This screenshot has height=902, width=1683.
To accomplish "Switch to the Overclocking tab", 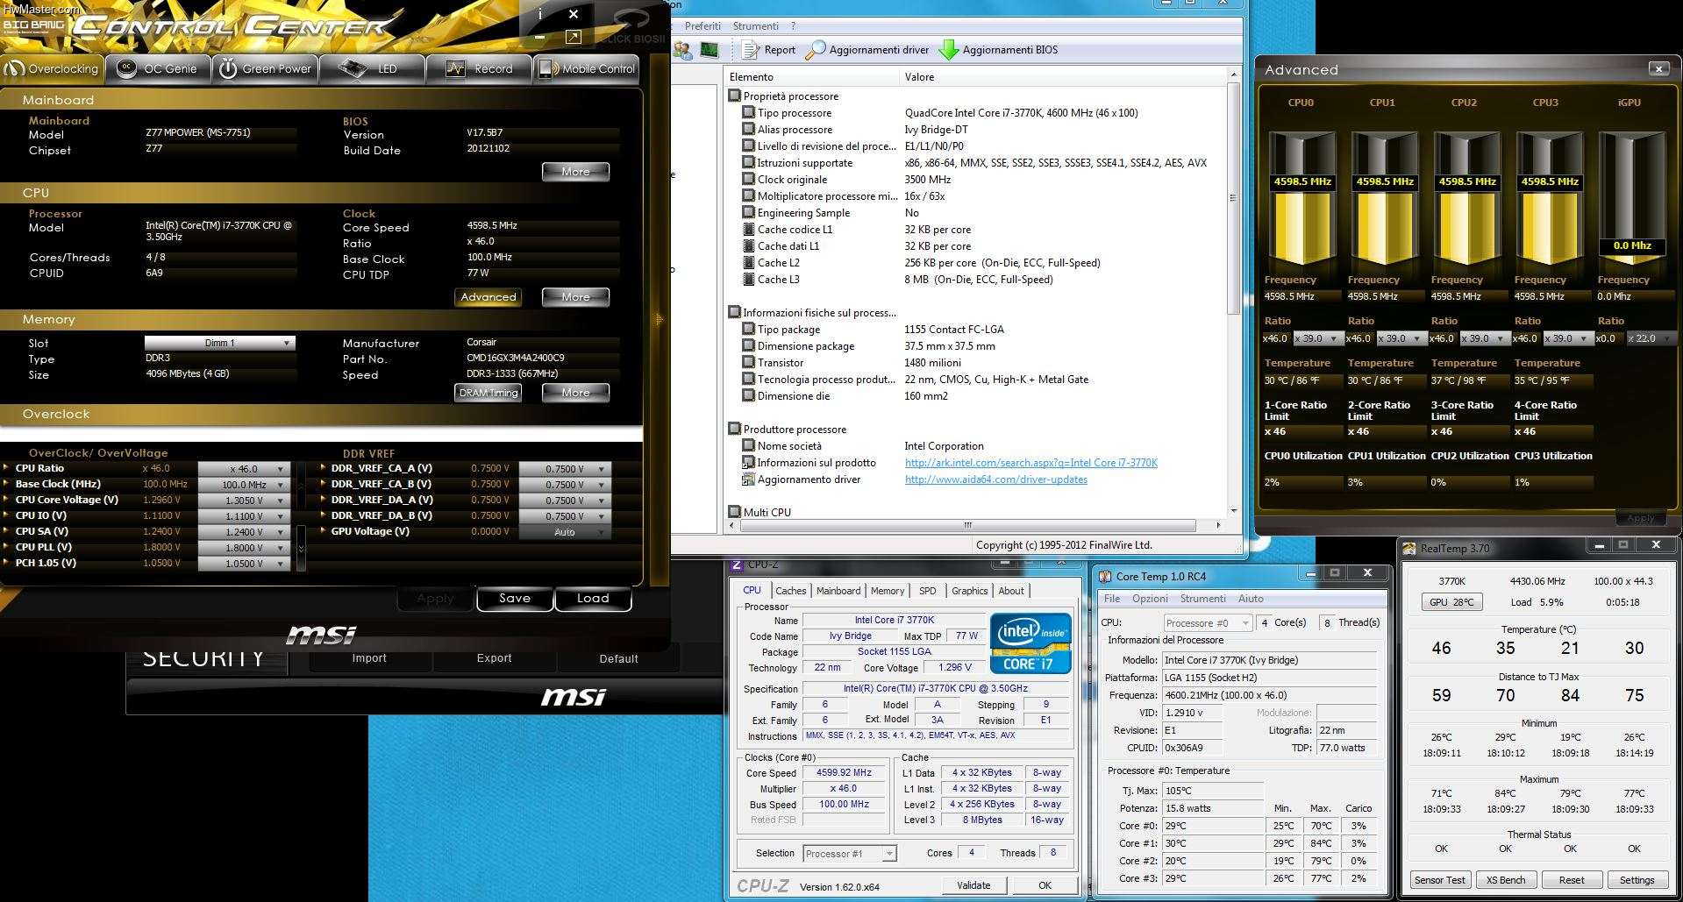I will pos(52,68).
